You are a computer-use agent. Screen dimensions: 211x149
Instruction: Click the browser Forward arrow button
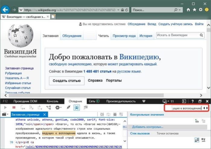(14, 10)
